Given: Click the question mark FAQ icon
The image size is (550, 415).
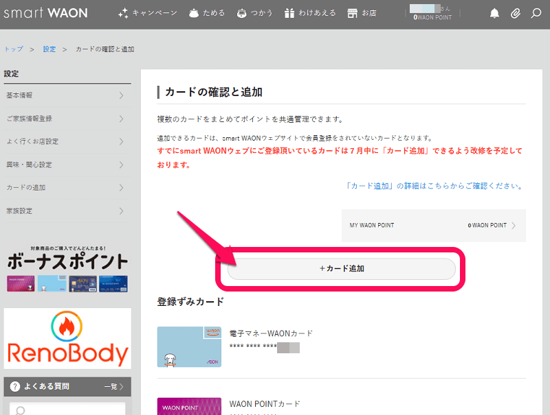Looking at the screenshot, I should point(15,387).
